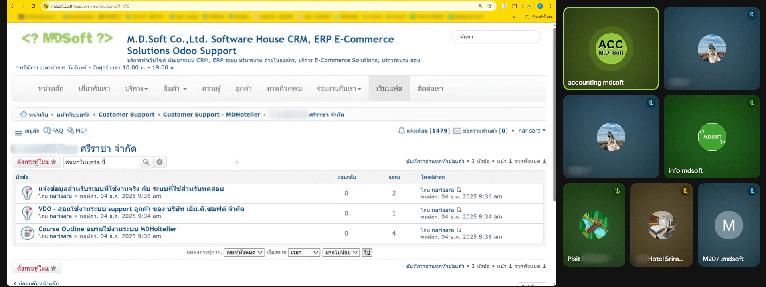This screenshot has height=287, width=766.
Task: Click the search-in-this-board input field
Action: [101, 162]
